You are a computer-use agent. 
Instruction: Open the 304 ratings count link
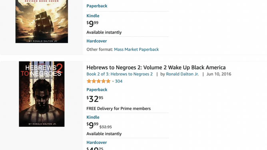[x=119, y=81]
